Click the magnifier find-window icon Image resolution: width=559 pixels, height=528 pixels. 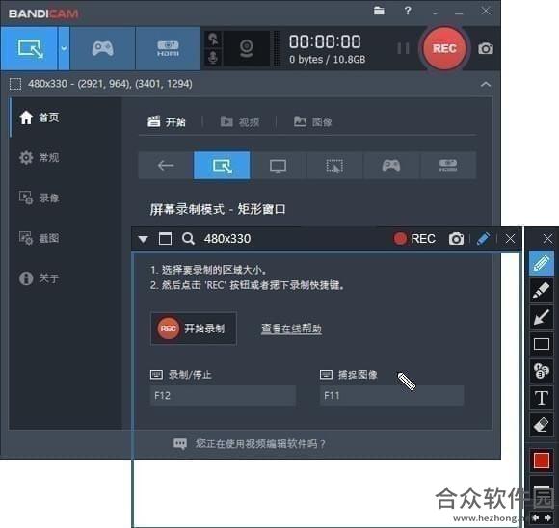point(188,239)
